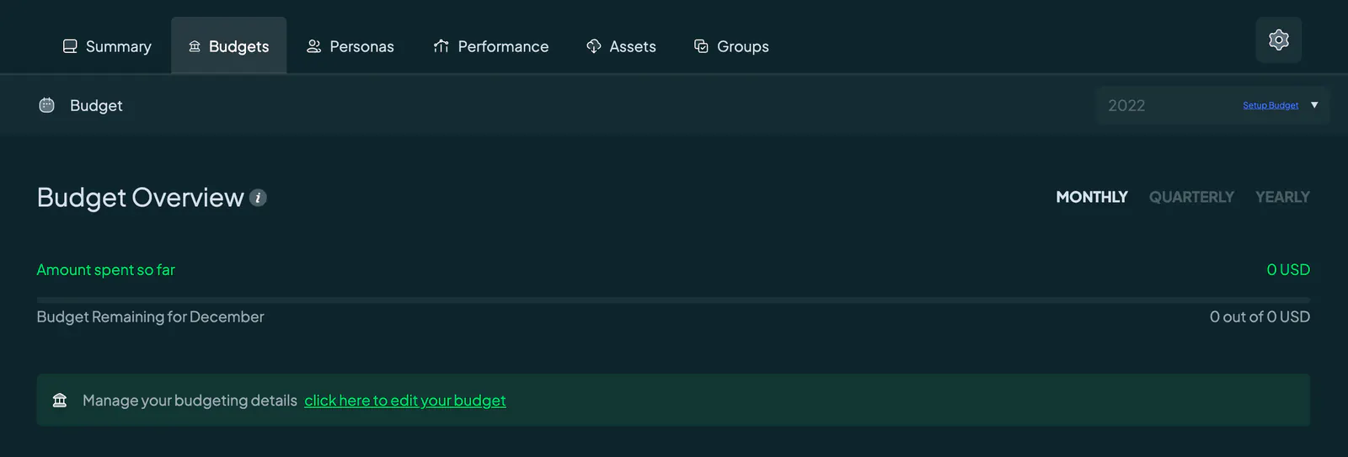Click the settings gear icon

pos(1278,40)
